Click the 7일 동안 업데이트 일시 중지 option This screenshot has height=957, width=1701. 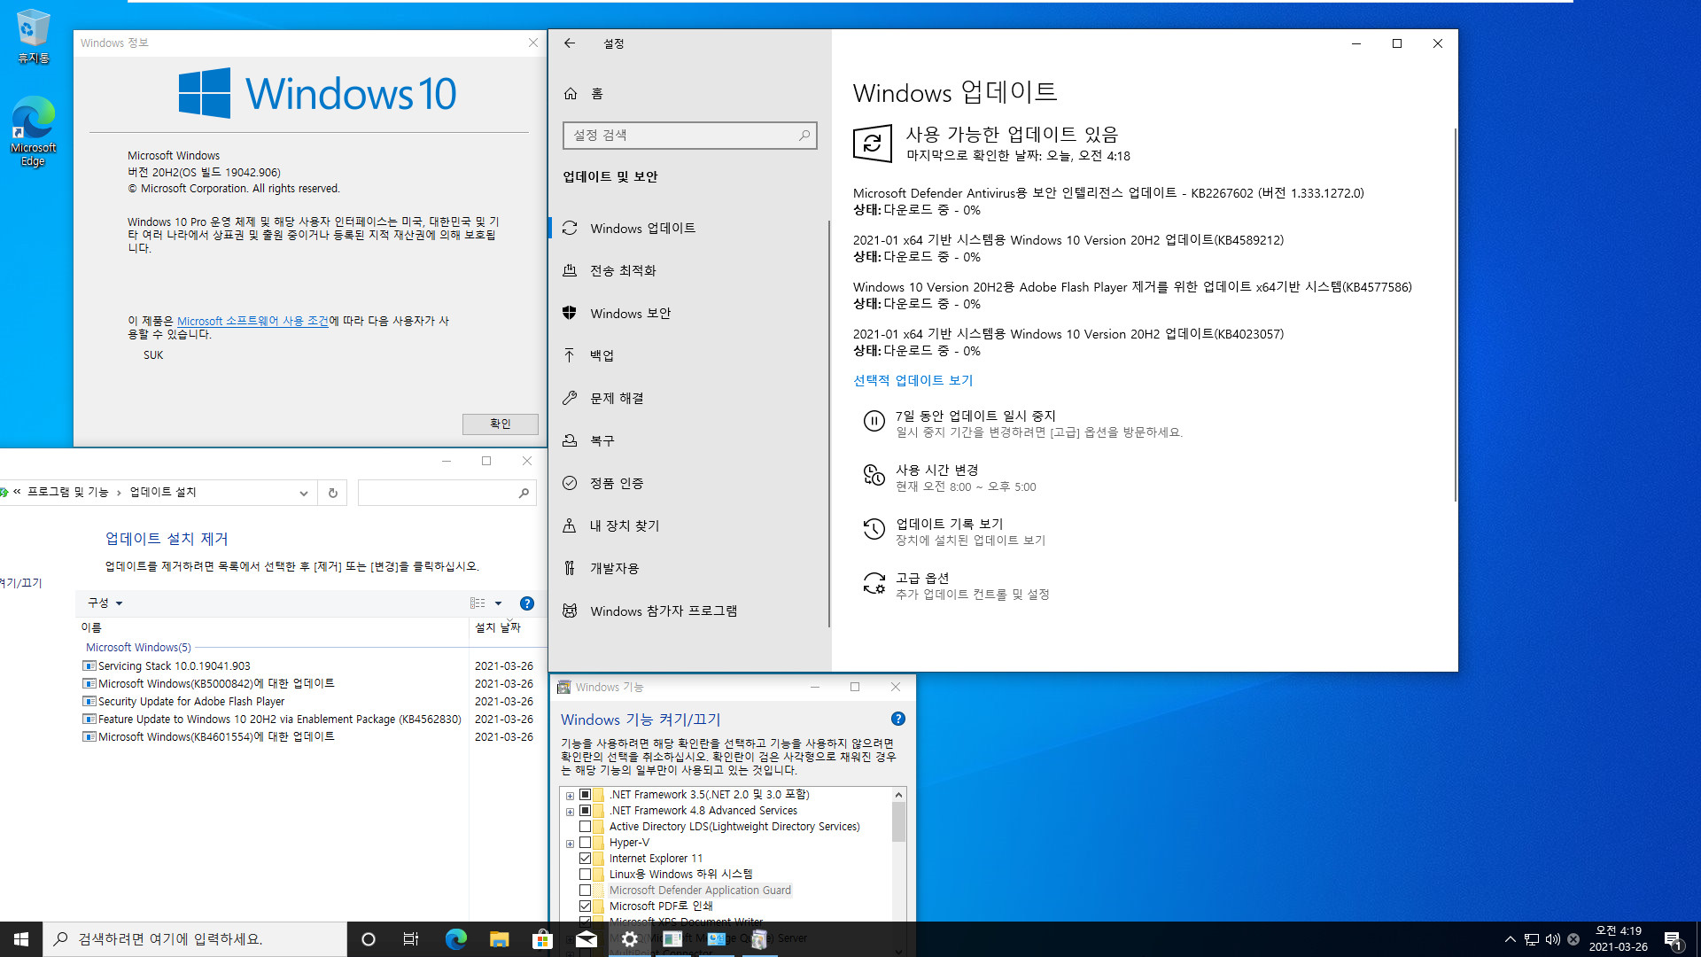point(1023,424)
